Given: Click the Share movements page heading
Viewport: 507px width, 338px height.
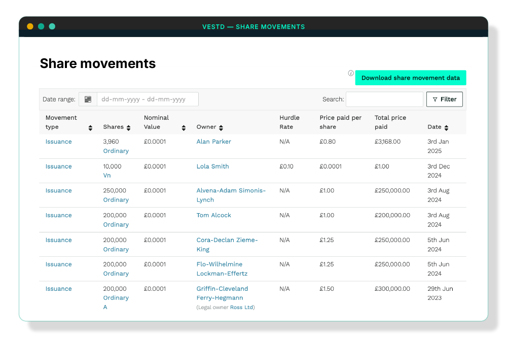Looking at the screenshot, I should click(x=98, y=63).
